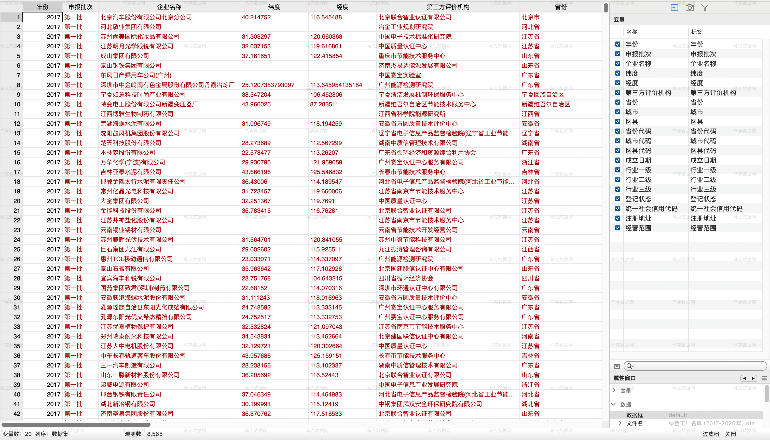This screenshot has width=770, height=440.
Task: Click the 标签 header in variables list
Action: coord(696,32)
